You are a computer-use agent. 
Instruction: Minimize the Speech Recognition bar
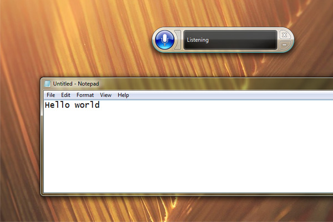point(285,45)
